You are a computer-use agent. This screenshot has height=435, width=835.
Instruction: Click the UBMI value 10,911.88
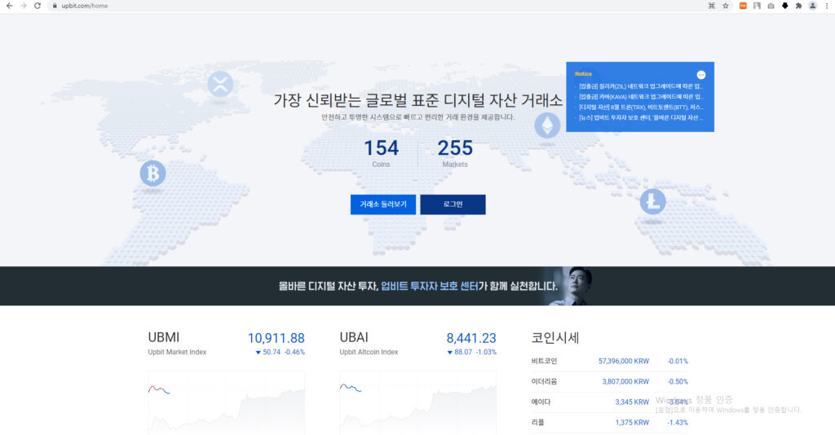tap(276, 338)
